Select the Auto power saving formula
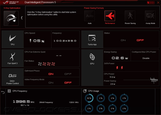161x115 pixels. pos(90,16)
